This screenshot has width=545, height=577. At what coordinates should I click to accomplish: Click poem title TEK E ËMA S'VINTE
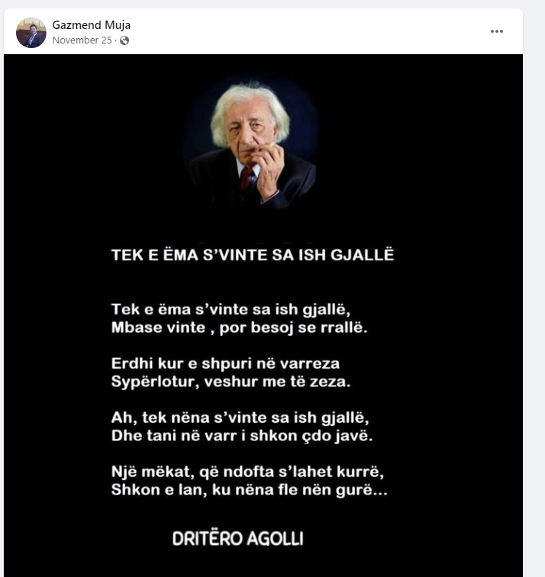click(x=253, y=255)
